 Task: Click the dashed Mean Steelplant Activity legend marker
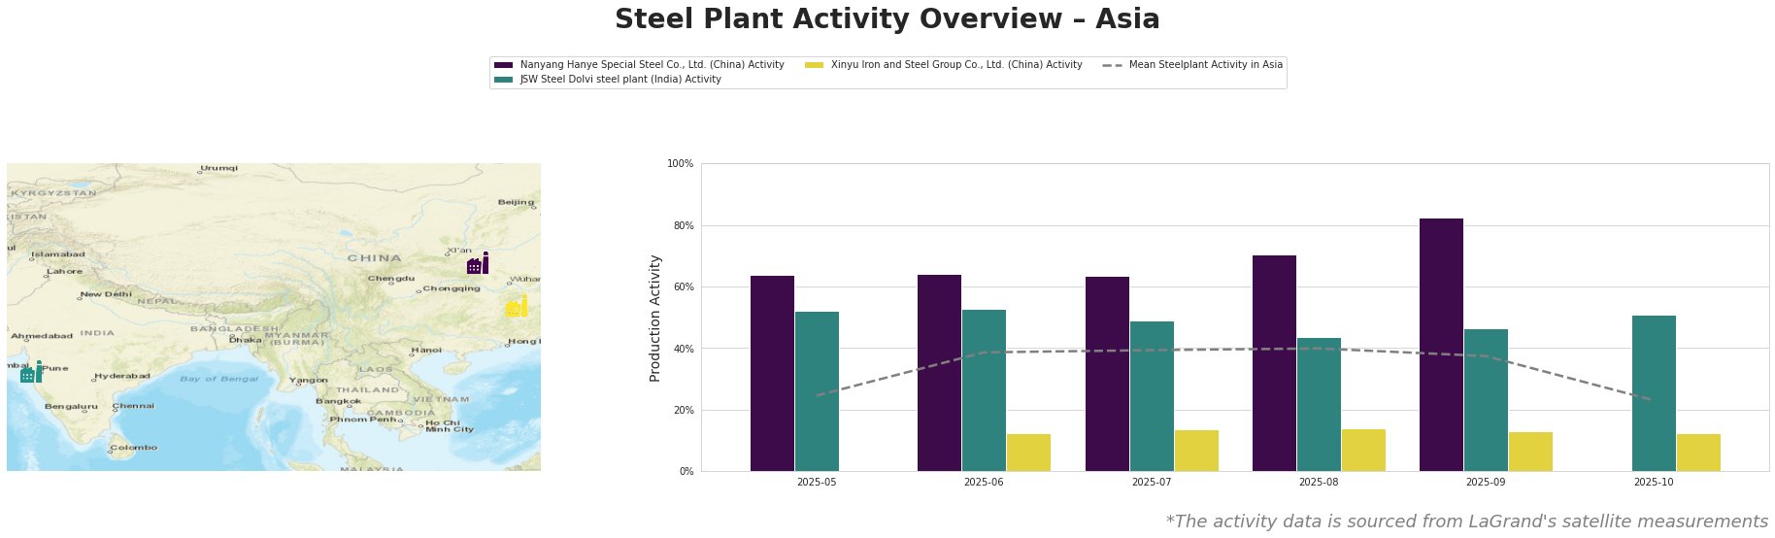1113,65
